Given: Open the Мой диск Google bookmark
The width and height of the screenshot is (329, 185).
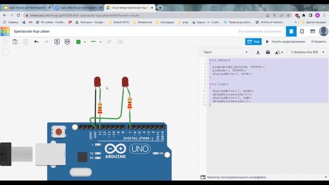Looking at the screenshot, I should pyautogui.click(x=90, y=22).
